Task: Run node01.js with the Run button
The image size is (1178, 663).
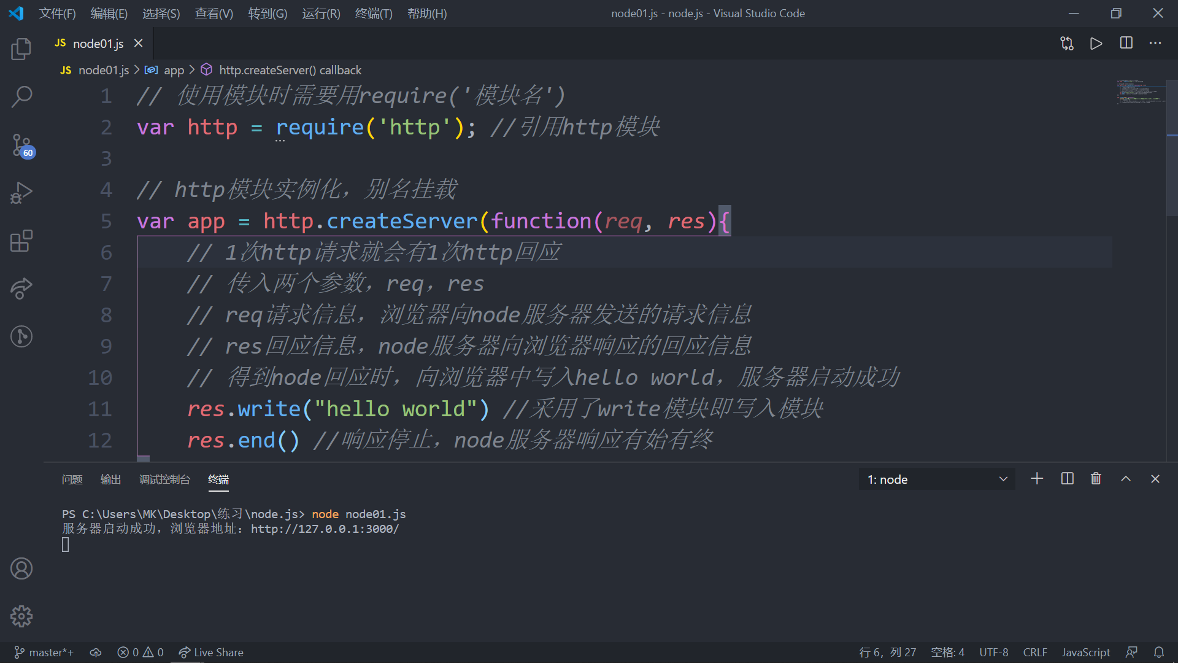Action: pyautogui.click(x=1096, y=43)
